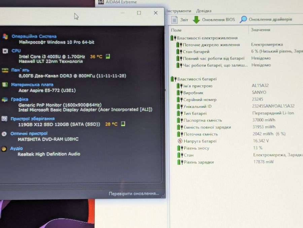303x228 pixels.
Task: Click Перевірити оновлення link
Action: (134, 194)
